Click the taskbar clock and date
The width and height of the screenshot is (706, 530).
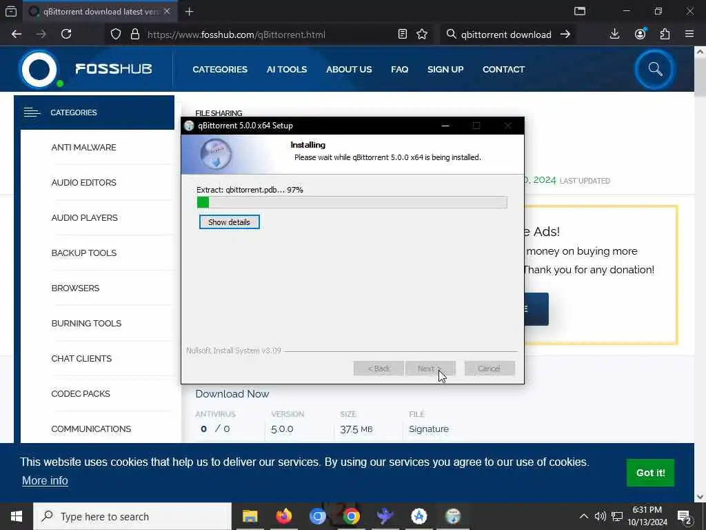pyautogui.click(x=647, y=516)
